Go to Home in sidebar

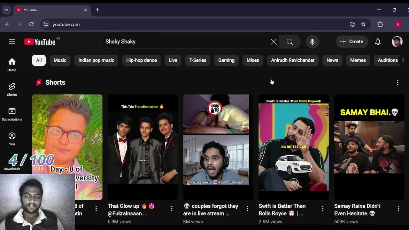(x=12, y=65)
